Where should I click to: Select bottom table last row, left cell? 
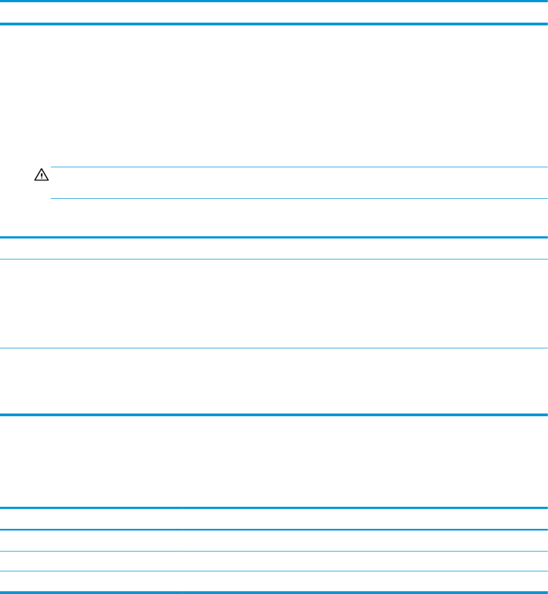pos(91,581)
